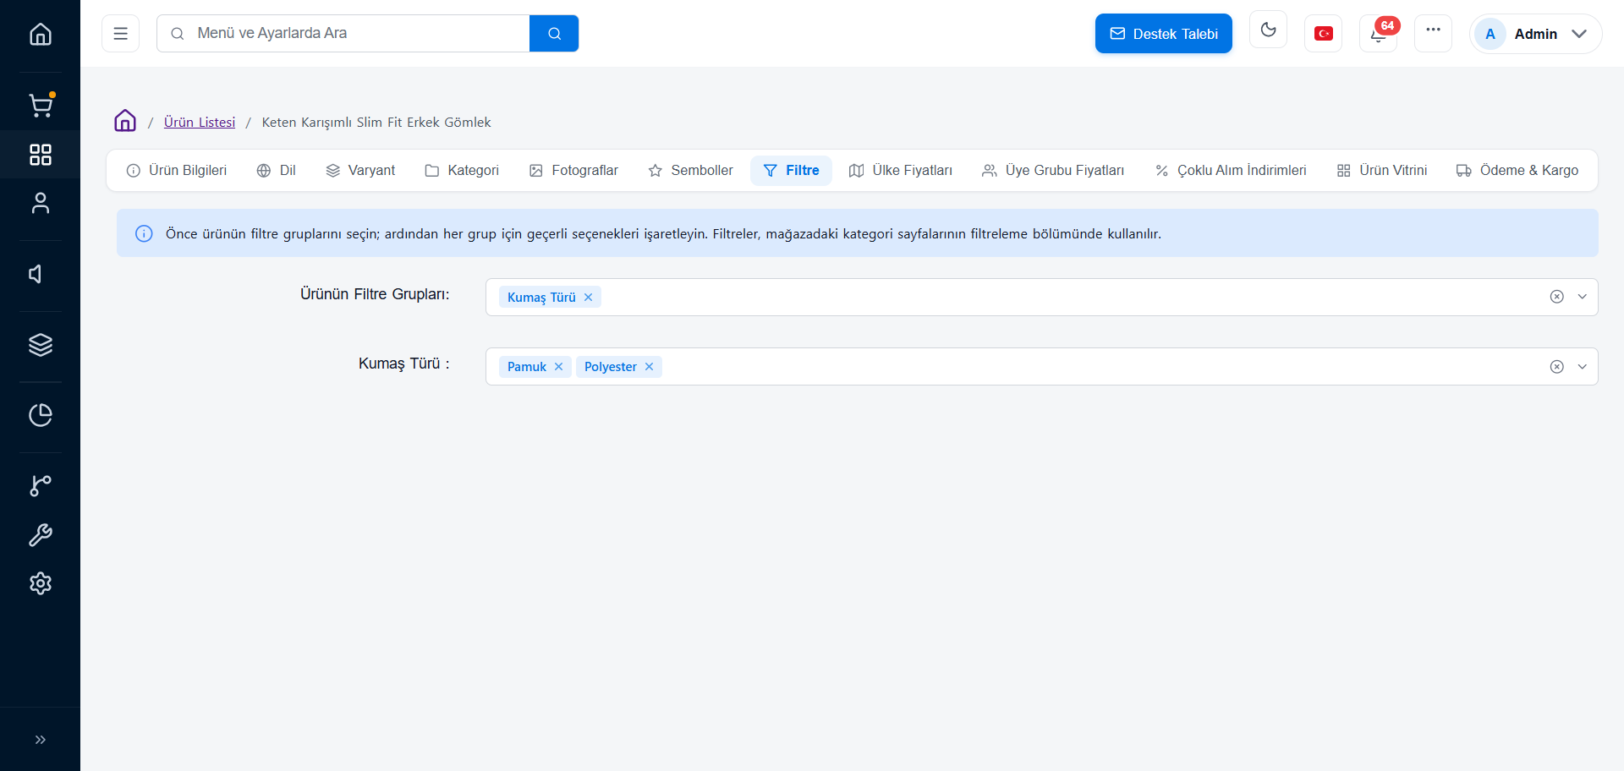Open the reports pie chart sidebar icon
This screenshot has width=1624, height=771.
pyautogui.click(x=40, y=415)
